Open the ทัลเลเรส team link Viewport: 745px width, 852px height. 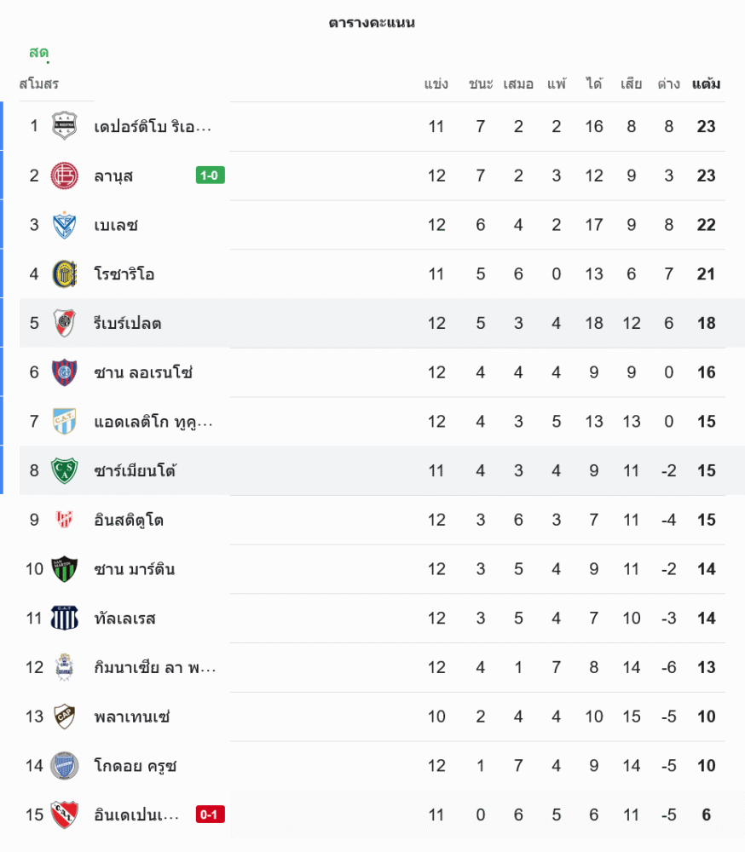[x=124, y=619]
